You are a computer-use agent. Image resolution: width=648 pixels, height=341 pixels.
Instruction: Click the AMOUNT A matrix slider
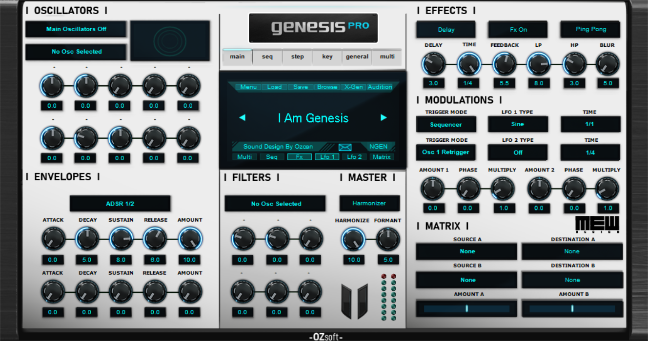(x=467, y=308)
